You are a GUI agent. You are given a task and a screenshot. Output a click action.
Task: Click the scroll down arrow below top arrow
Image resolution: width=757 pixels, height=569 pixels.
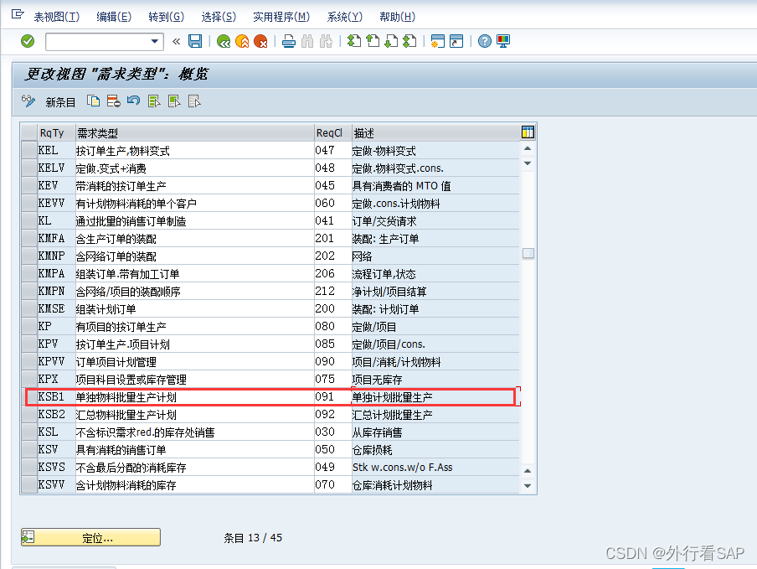528,163
